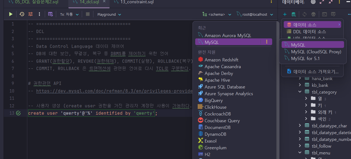Choose DDL 데이터 소스 menu item
Viewport: 351px width, 159px height.
(x=312, y=32)
